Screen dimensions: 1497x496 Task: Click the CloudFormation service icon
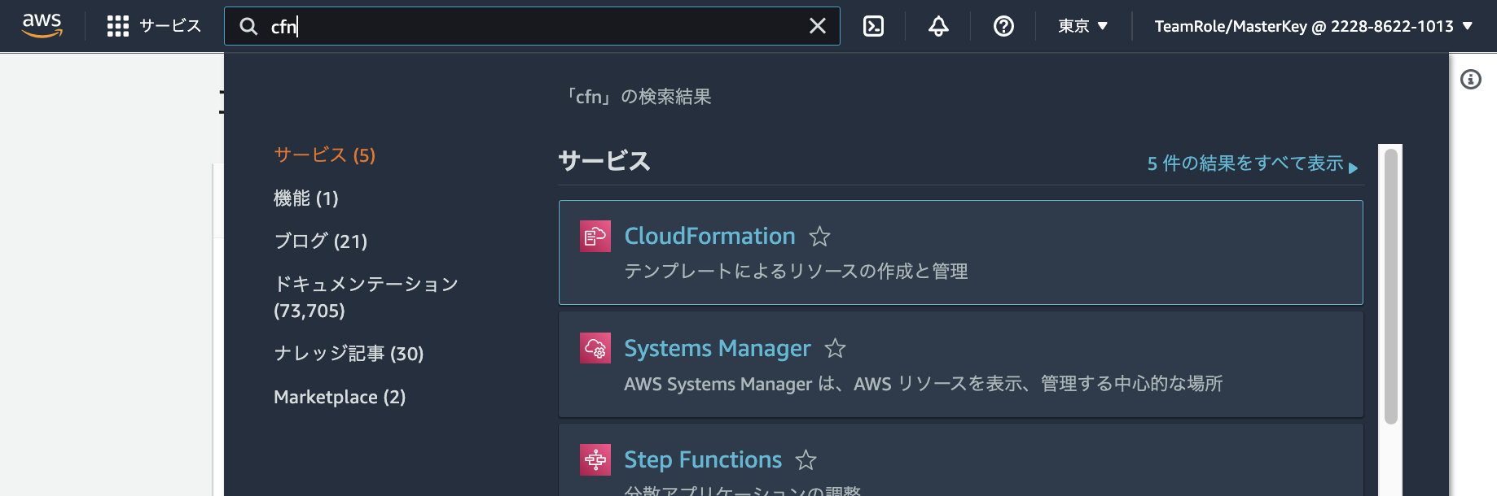pos(595,237)
